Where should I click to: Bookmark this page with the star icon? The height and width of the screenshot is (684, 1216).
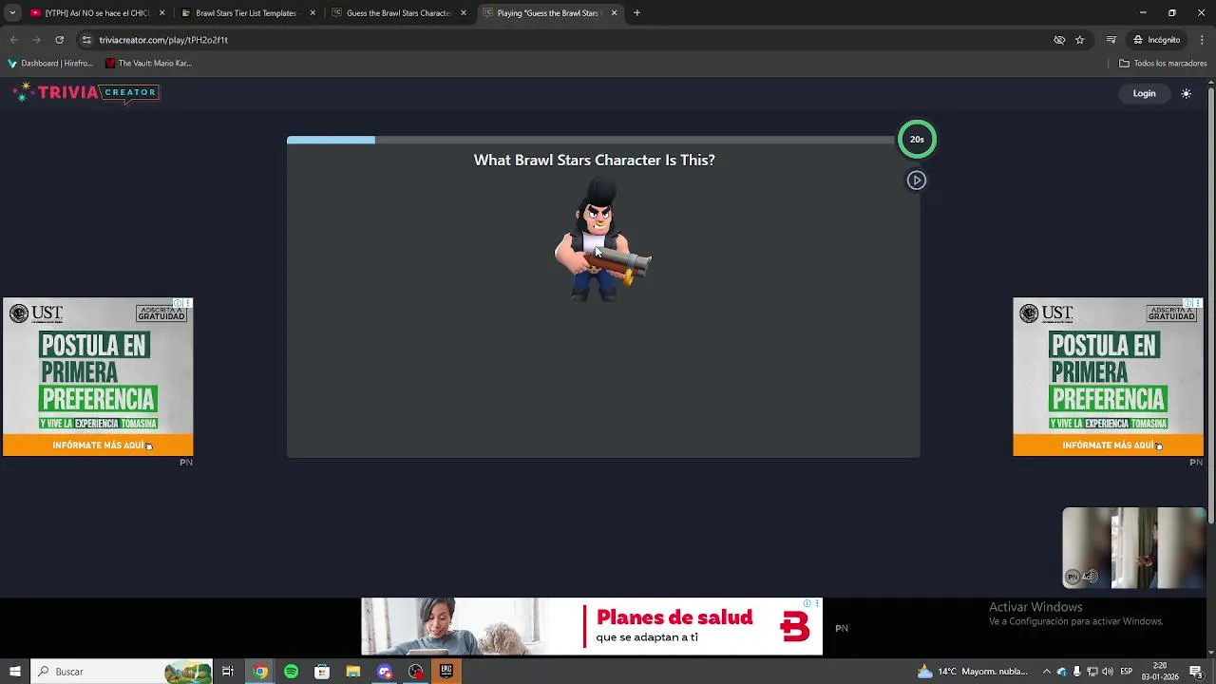pyautogui.click(x=1079, y=40)
